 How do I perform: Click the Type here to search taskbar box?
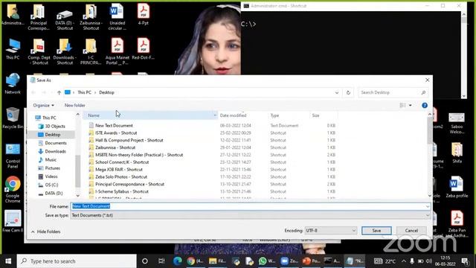tap(77, 261)
